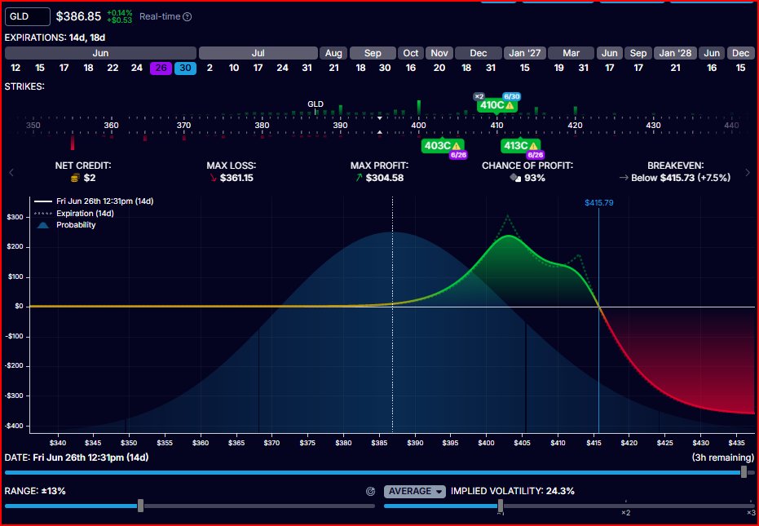Image resolution: width=759 pixels, height=526 pixels.
Task: Click the $415.79 vertical price marker label
Action: (x=598, y=203)
